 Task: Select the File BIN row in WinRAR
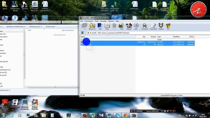(x=137, y=42)
